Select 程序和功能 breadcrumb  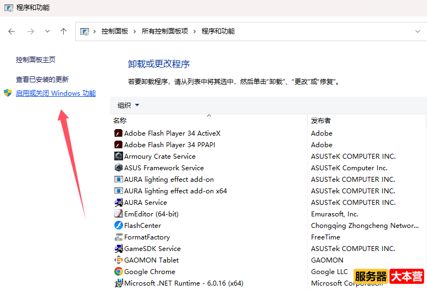[x=218, y=31]
